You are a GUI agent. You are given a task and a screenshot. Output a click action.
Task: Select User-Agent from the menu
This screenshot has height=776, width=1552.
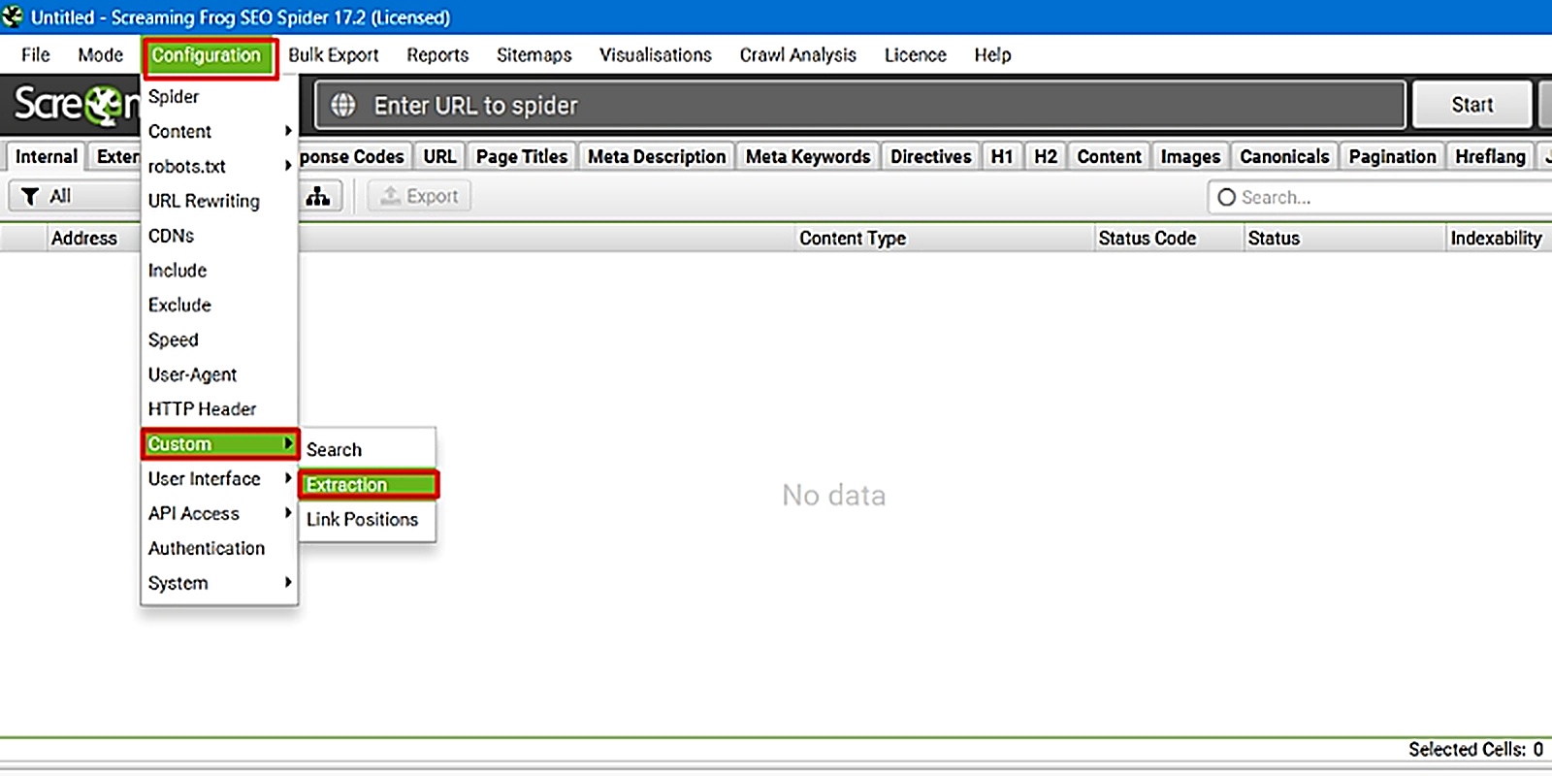click(219, 374)
